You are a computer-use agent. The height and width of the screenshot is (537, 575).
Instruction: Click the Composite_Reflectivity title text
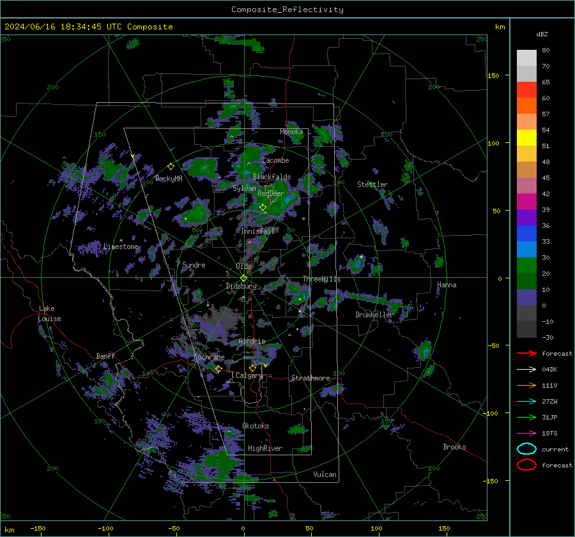pos(287,10)
